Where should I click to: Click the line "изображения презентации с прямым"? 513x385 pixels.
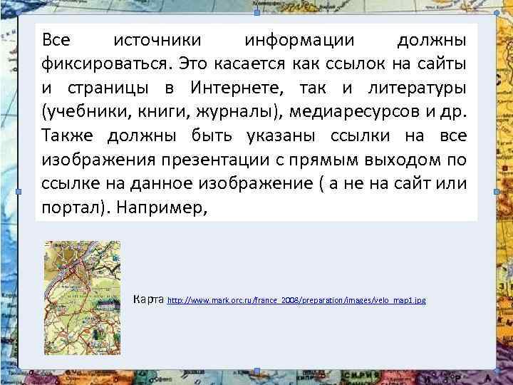[x=254, y=160]
